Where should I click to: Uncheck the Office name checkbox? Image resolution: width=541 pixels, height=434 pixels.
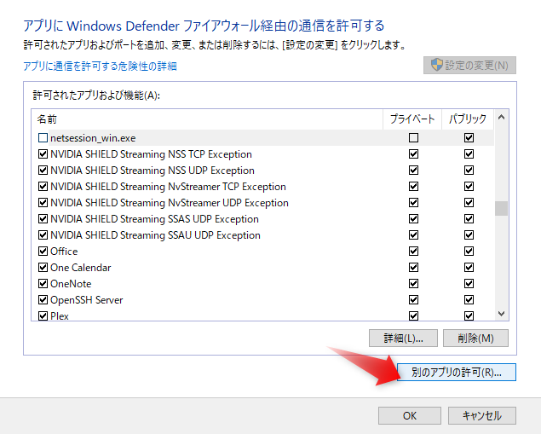(43, 252)
